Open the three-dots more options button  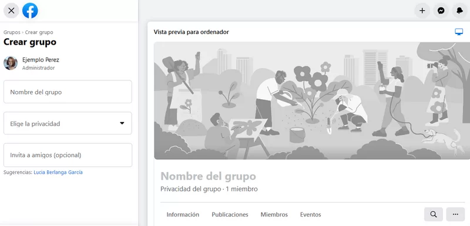click(456, 214)
